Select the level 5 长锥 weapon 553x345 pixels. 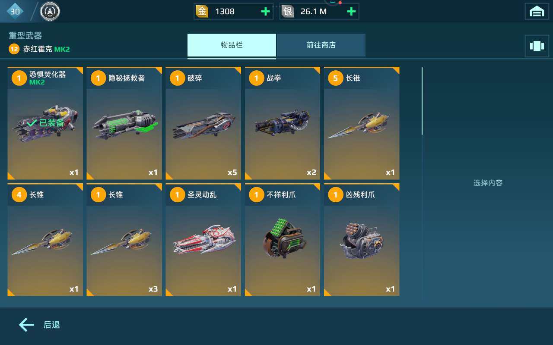pos(362,123)
